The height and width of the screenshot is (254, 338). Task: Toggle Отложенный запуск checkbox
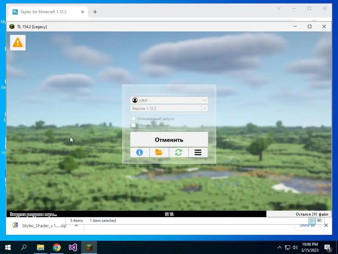click(x=133, y=119)
